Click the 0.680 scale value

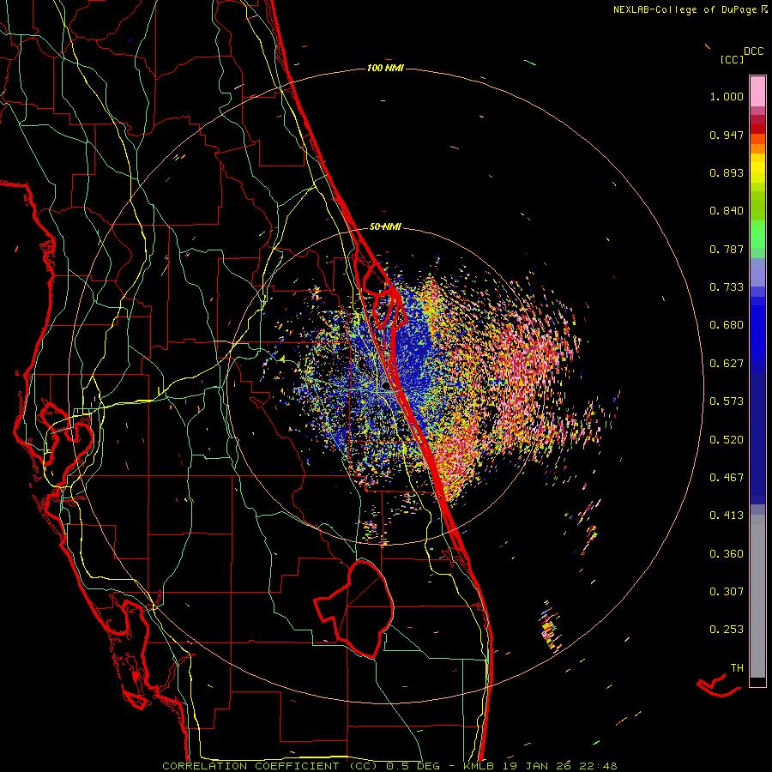pyautogui.click(x=727, y=325)
